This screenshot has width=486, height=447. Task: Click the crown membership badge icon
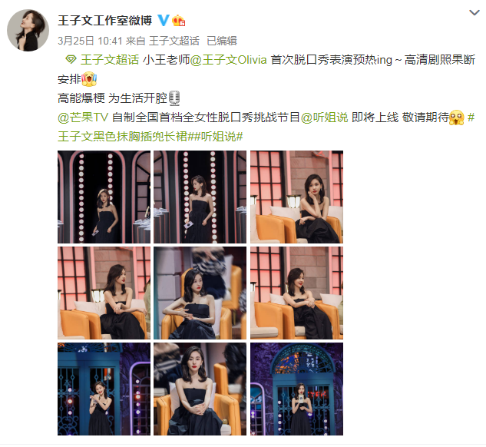pos(179,21)
